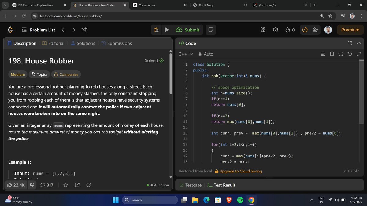Click the Medium difficulty tag
Image resolution: width=367 pixels, height=206 pixels.
click(18, 74)
